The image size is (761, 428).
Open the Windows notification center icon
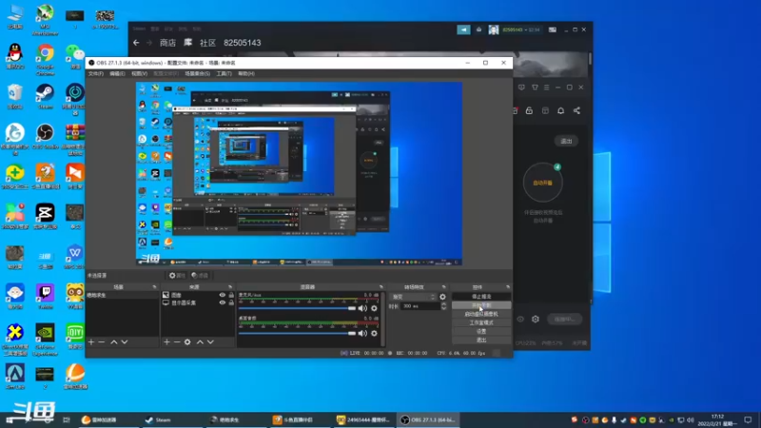click(x=748, y=420)
